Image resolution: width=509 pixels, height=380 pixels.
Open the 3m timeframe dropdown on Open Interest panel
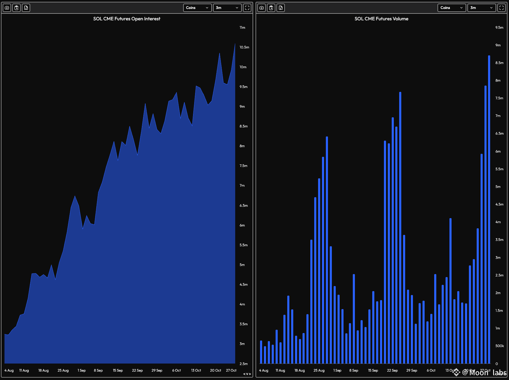coord(227,8)
